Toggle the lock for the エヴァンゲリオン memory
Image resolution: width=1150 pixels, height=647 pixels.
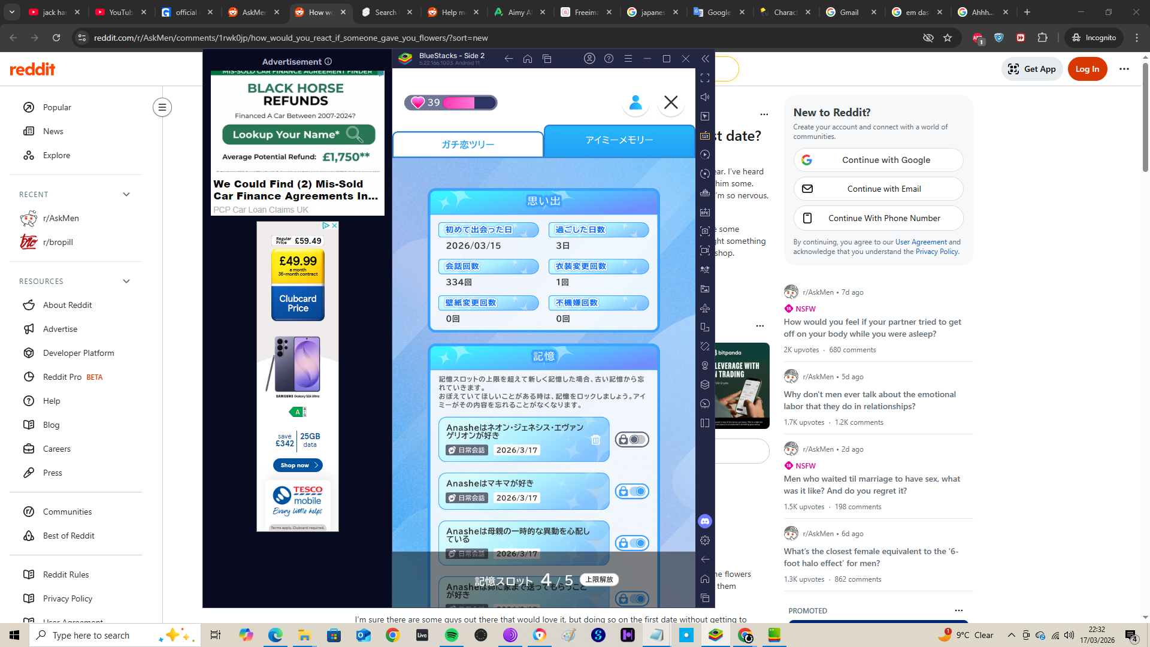pos(632,440)
